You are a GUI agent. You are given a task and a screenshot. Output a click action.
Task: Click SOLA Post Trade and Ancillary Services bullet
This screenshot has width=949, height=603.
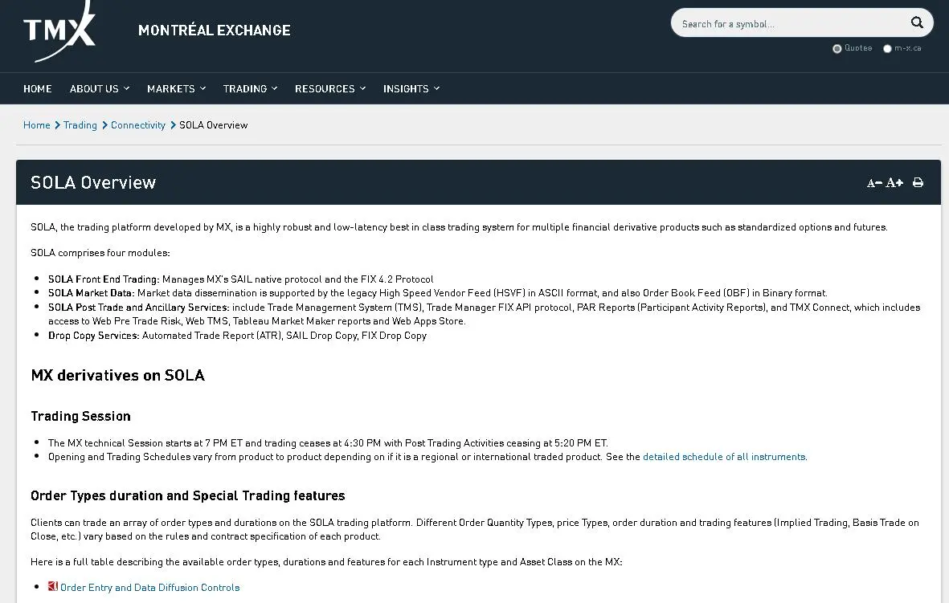point(485,314)
